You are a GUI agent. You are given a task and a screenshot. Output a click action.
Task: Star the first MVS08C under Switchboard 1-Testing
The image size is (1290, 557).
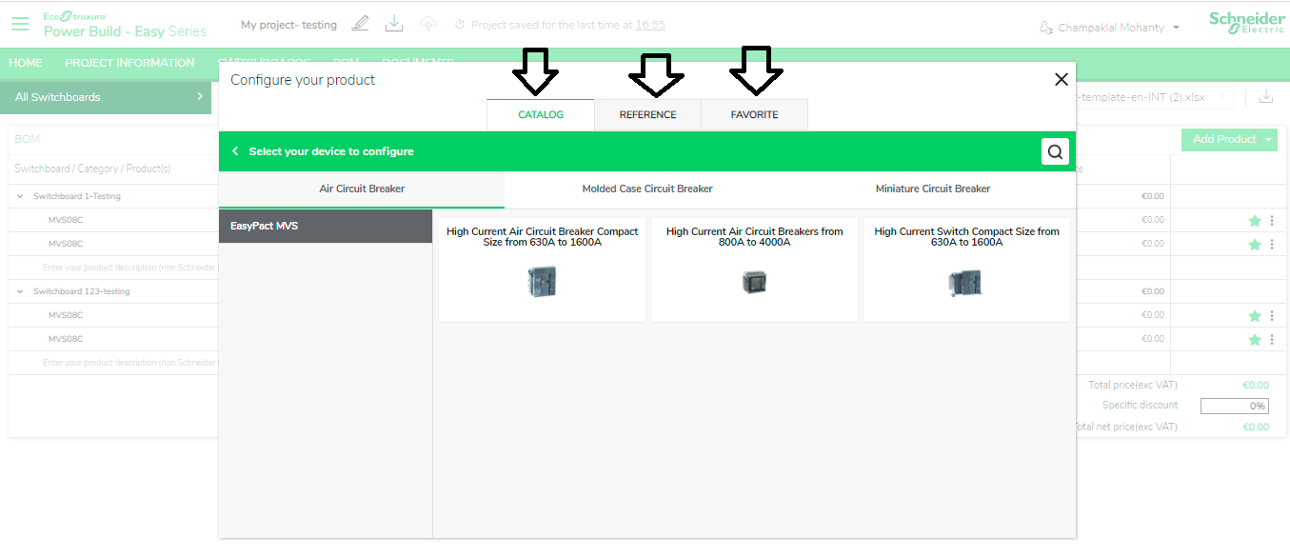point(1255,221)
